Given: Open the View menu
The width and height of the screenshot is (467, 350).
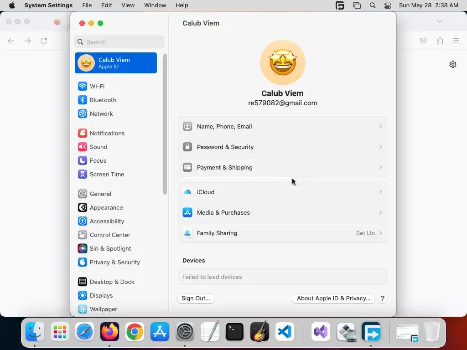Looking at the screenshot, I should click(128, 5).
